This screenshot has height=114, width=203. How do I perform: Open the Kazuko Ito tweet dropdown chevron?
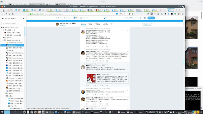point(128,30)
